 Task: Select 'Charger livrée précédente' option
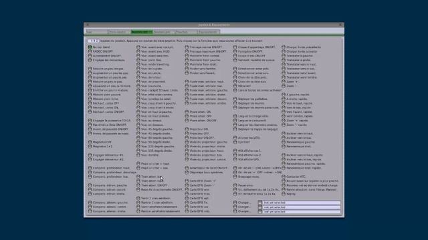point(284,47)
